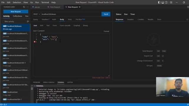Open the HTTP method POST dropdown

point(37,14)
